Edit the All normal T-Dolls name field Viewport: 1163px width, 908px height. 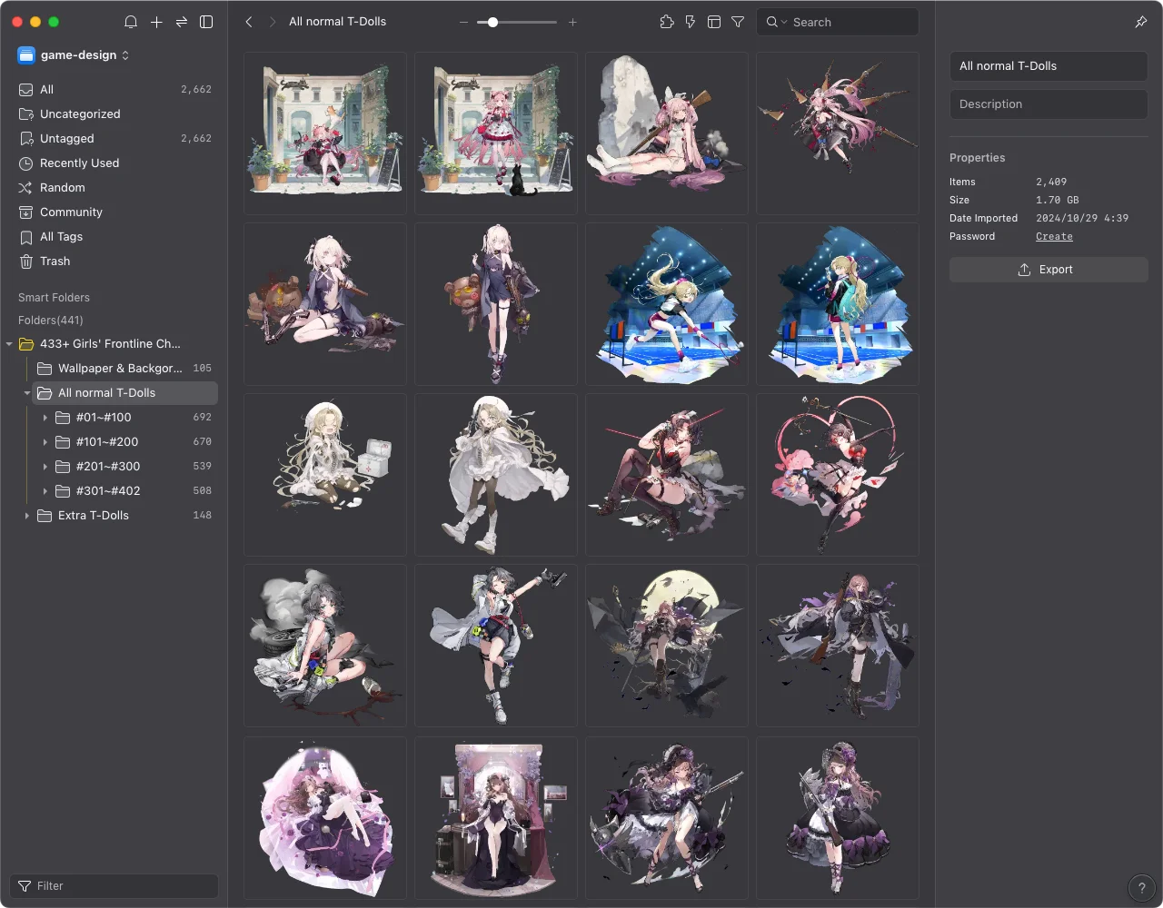(1049, 66)
